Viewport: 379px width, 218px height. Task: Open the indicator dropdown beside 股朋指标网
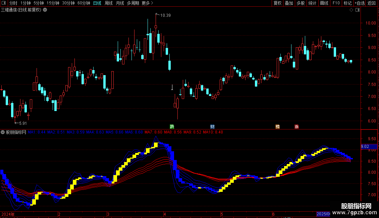tap(3, 132)
